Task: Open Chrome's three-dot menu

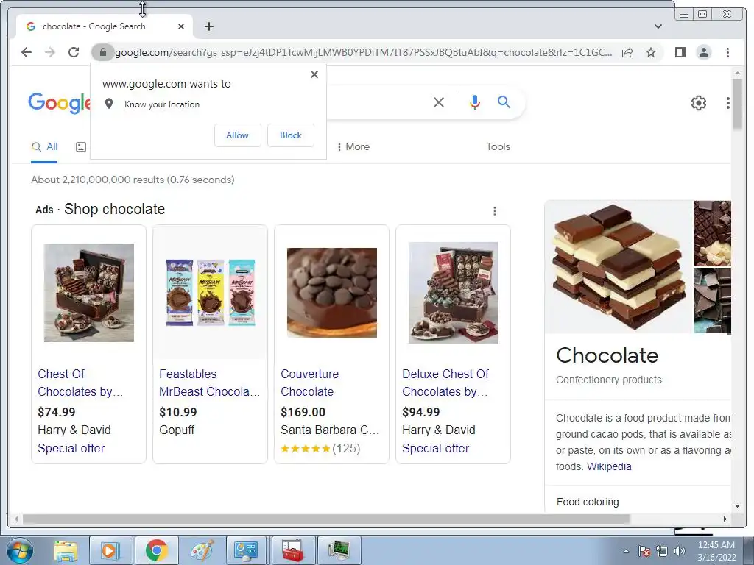Action: point(727,52)
